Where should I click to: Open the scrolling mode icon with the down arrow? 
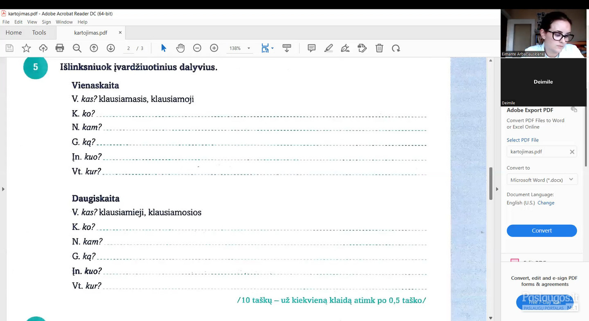287,48
